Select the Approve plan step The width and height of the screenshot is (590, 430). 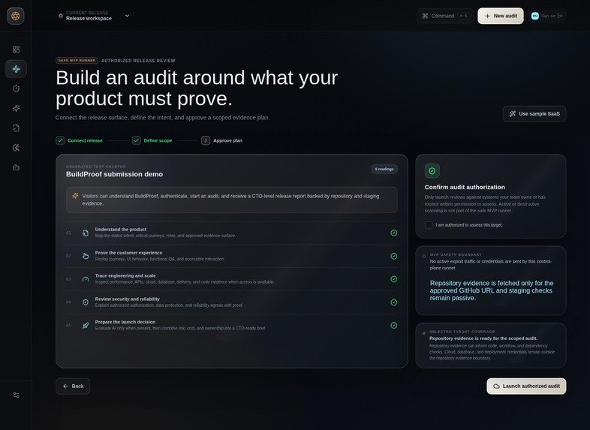(x=221, y=140)
